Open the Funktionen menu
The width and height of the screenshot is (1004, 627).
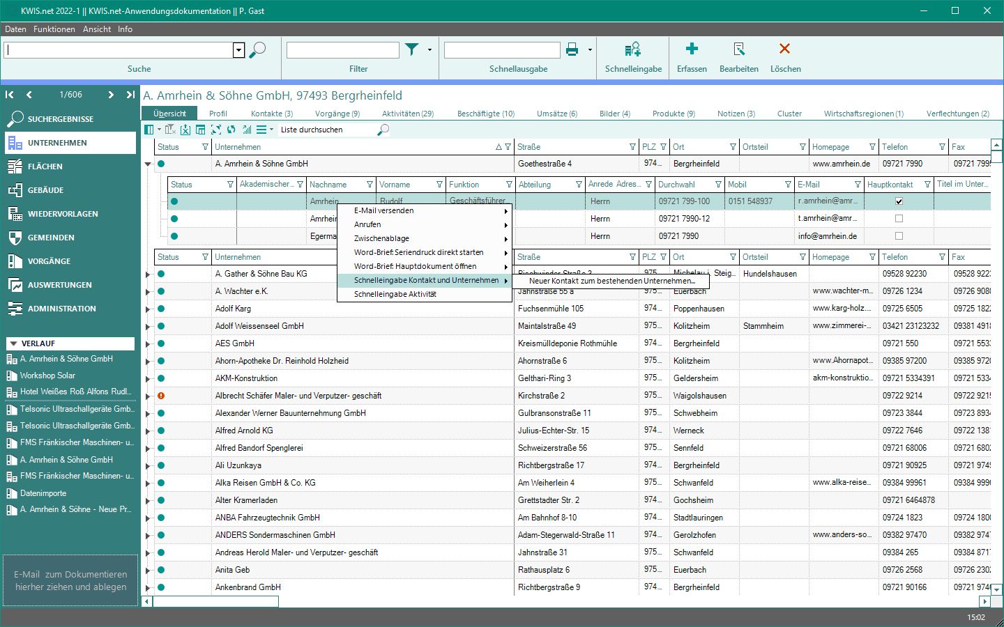54,29
